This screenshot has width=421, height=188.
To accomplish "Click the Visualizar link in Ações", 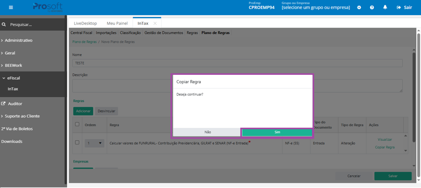I will [385, 140].
